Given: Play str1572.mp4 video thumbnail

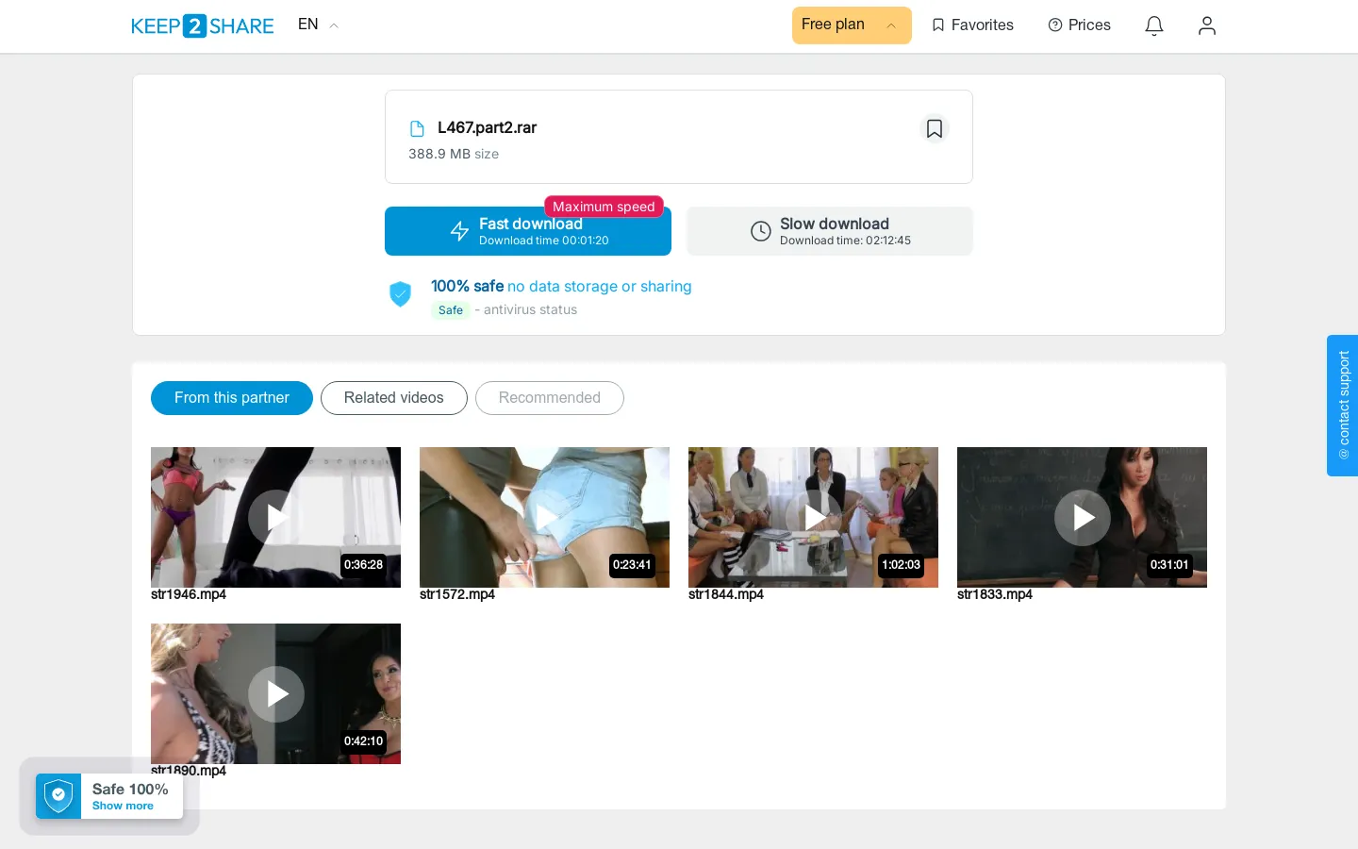Looking at the screenshot, I should (x=544, y=517).
